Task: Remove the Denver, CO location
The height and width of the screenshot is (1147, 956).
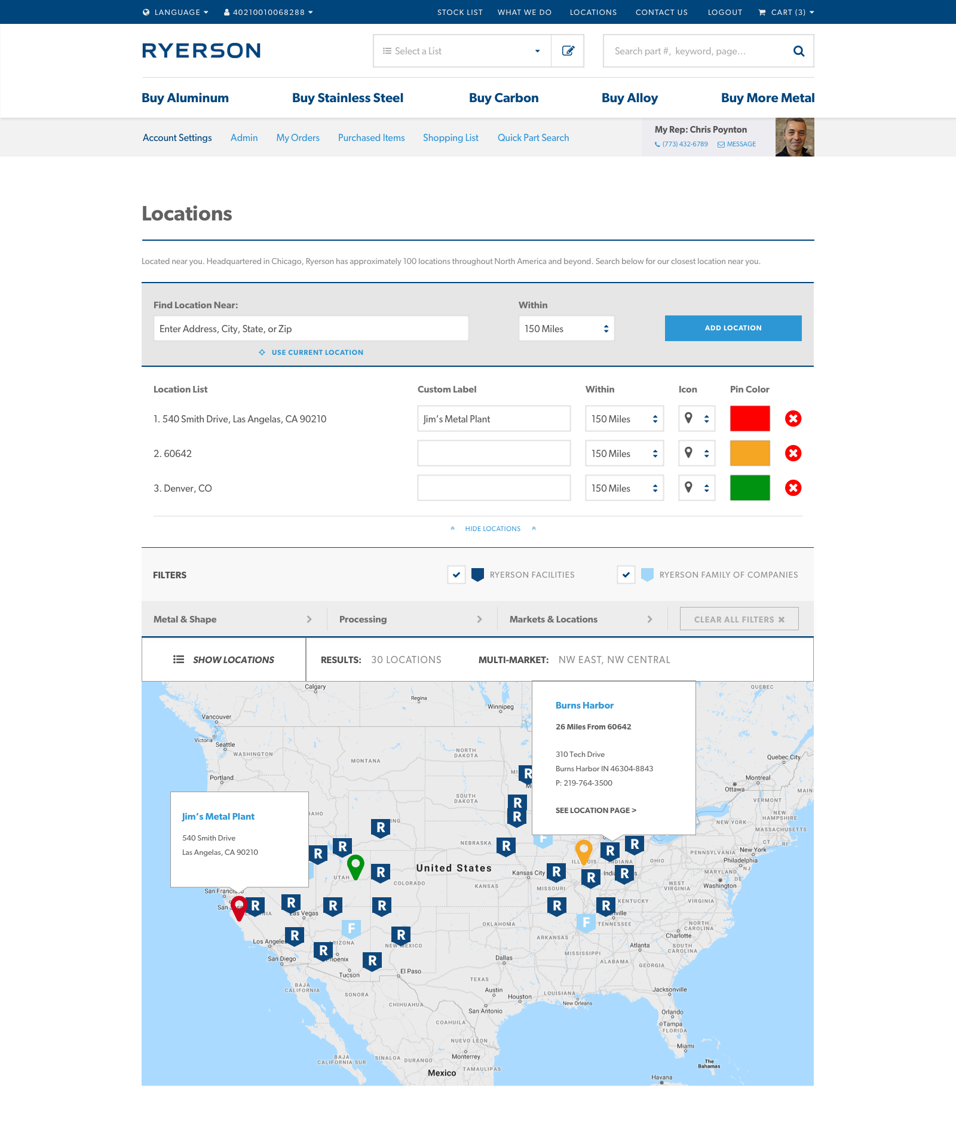Action: tap(793, 488)
